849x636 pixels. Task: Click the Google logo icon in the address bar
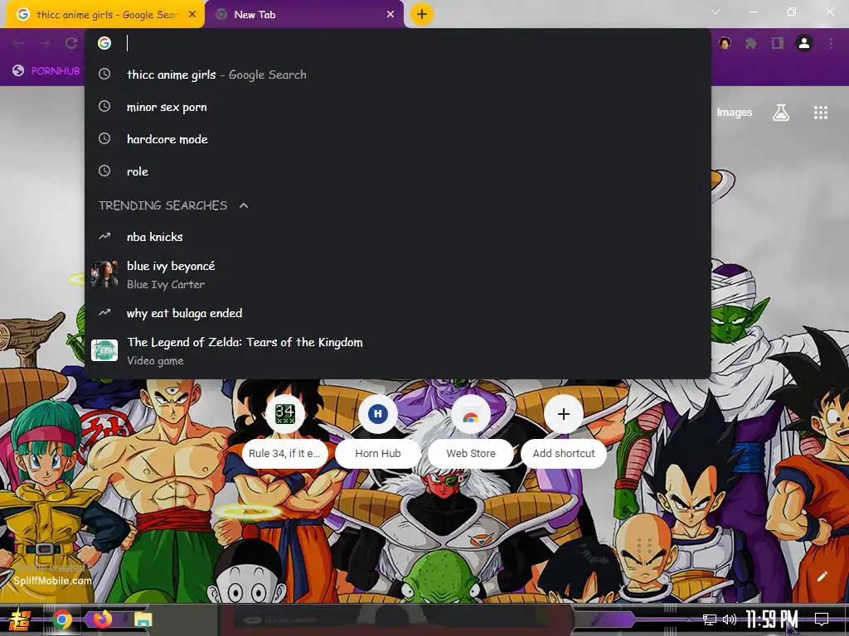[104, 43]
